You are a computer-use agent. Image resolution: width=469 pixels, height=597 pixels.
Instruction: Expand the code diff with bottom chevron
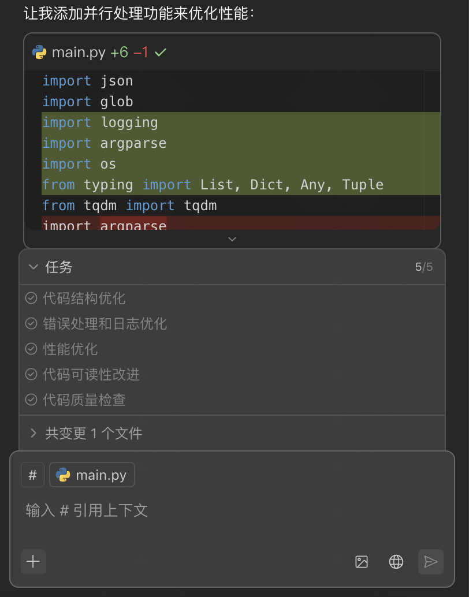[232, 239]
